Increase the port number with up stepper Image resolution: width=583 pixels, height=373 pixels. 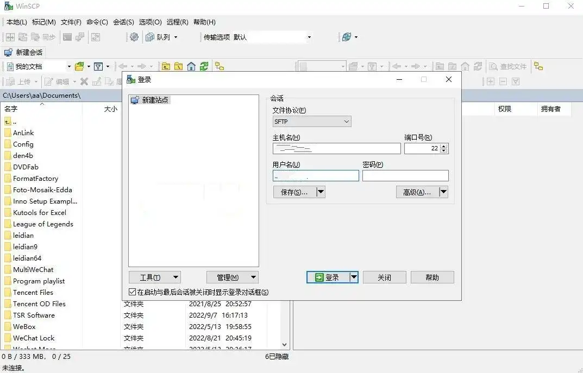443,146
